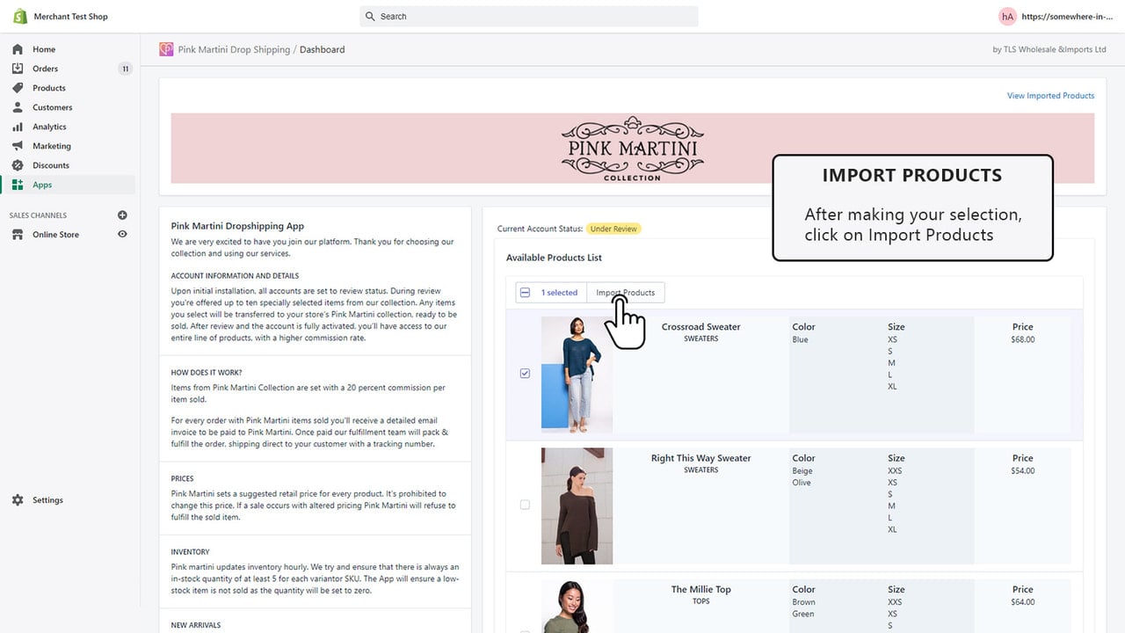Focus the top Search field

[529, 17]
